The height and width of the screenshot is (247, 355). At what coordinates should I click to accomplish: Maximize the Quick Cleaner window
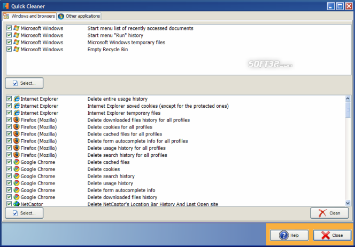click(340, 6)
